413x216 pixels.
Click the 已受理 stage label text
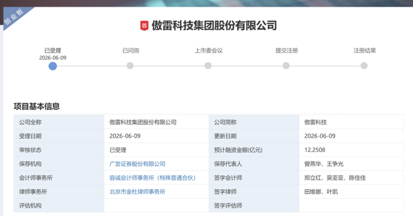pyautogui.click(x=53, y=50)
